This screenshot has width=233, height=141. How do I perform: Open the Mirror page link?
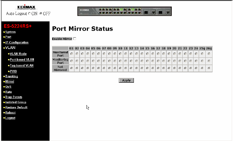pos(10,82)
